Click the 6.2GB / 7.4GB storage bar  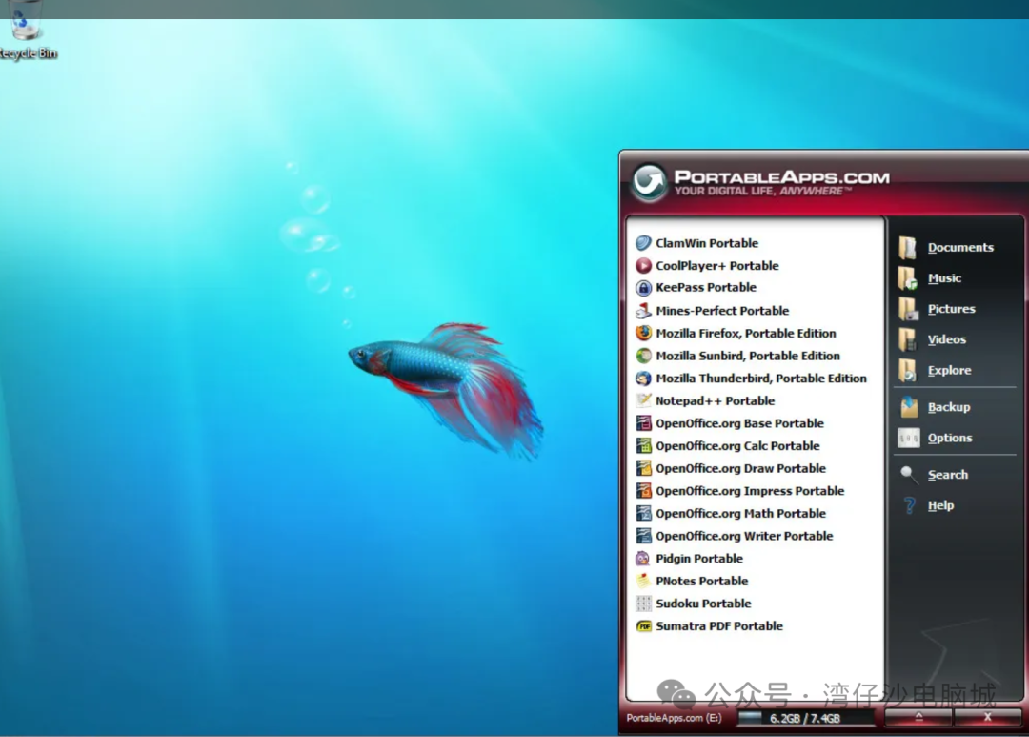coord(805,718)
